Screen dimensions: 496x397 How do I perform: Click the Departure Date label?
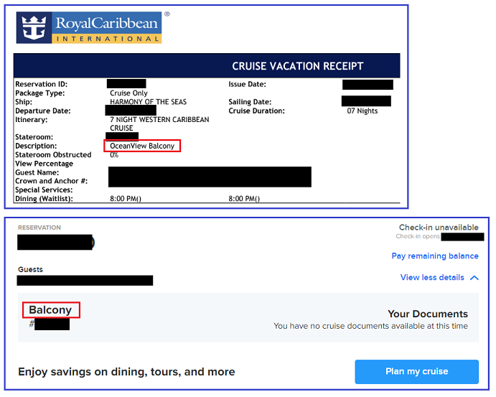click(x=42, y=111)
